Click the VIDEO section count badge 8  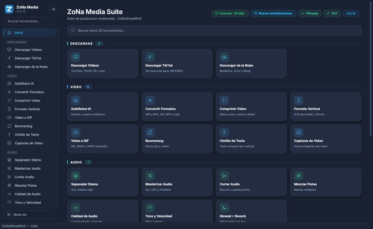coord(88,87)
